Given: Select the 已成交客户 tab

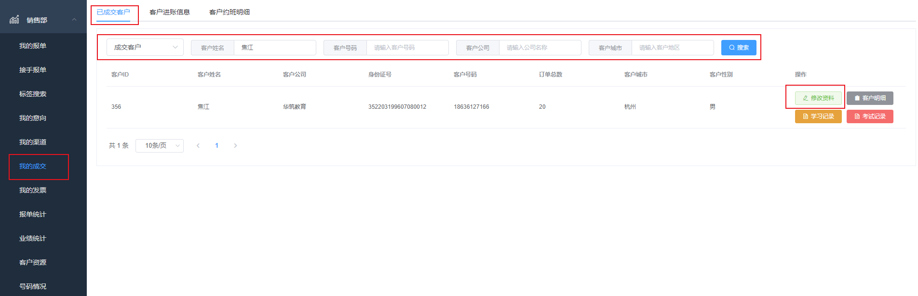Looking at the screenshot, I should pyautogui.click(x=113, y=12).
